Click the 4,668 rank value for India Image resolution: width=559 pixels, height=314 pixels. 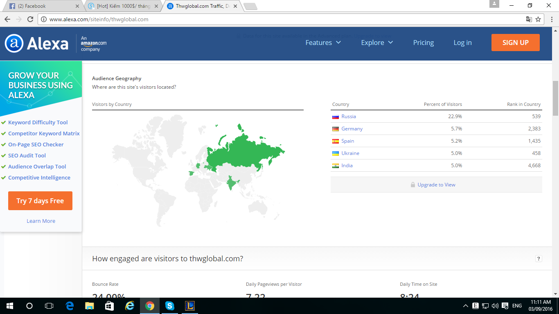pos(534,166)
